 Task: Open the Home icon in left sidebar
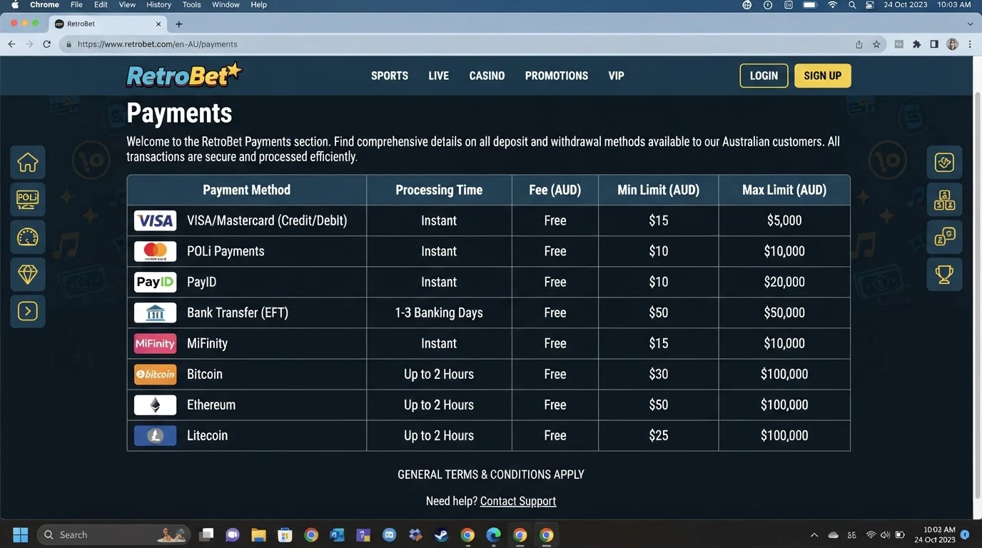[28, 163]
